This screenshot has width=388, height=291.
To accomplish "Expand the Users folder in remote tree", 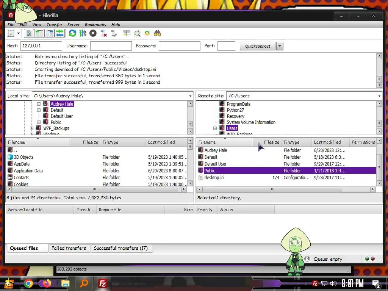I will click(215, 128).
